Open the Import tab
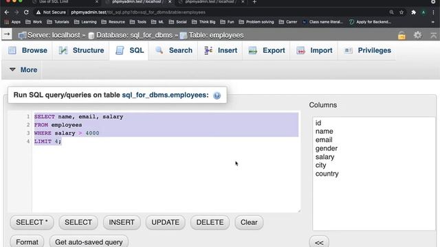 pyautogui.click(x=314, y=50)
